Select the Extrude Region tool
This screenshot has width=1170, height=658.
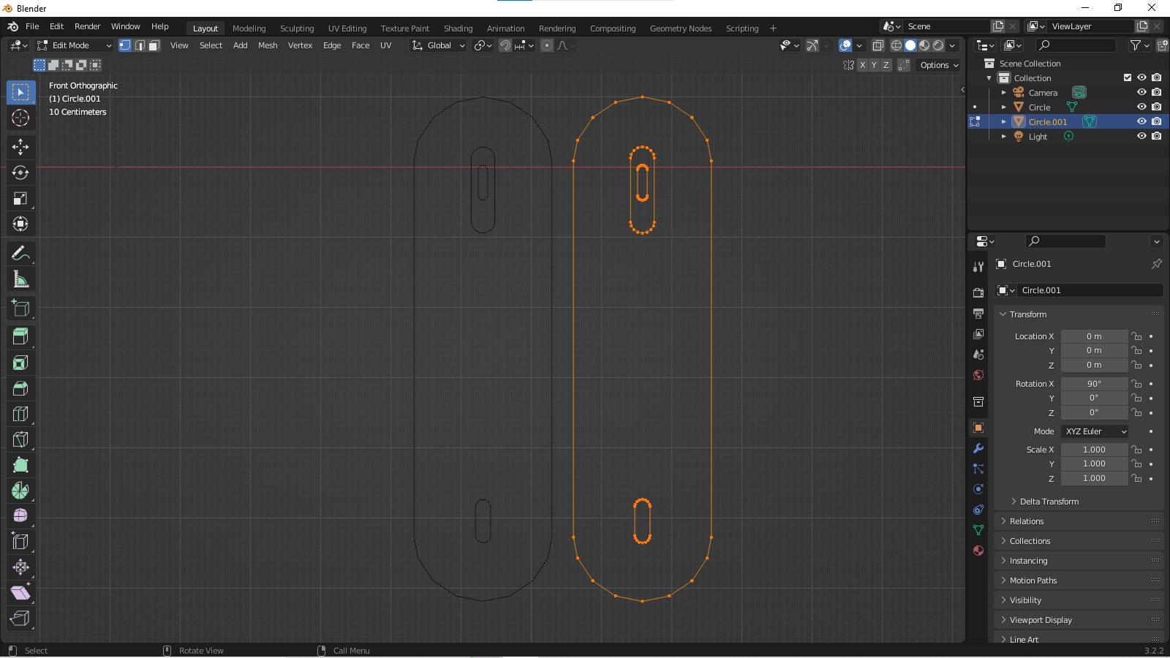[x=20, y=337]
